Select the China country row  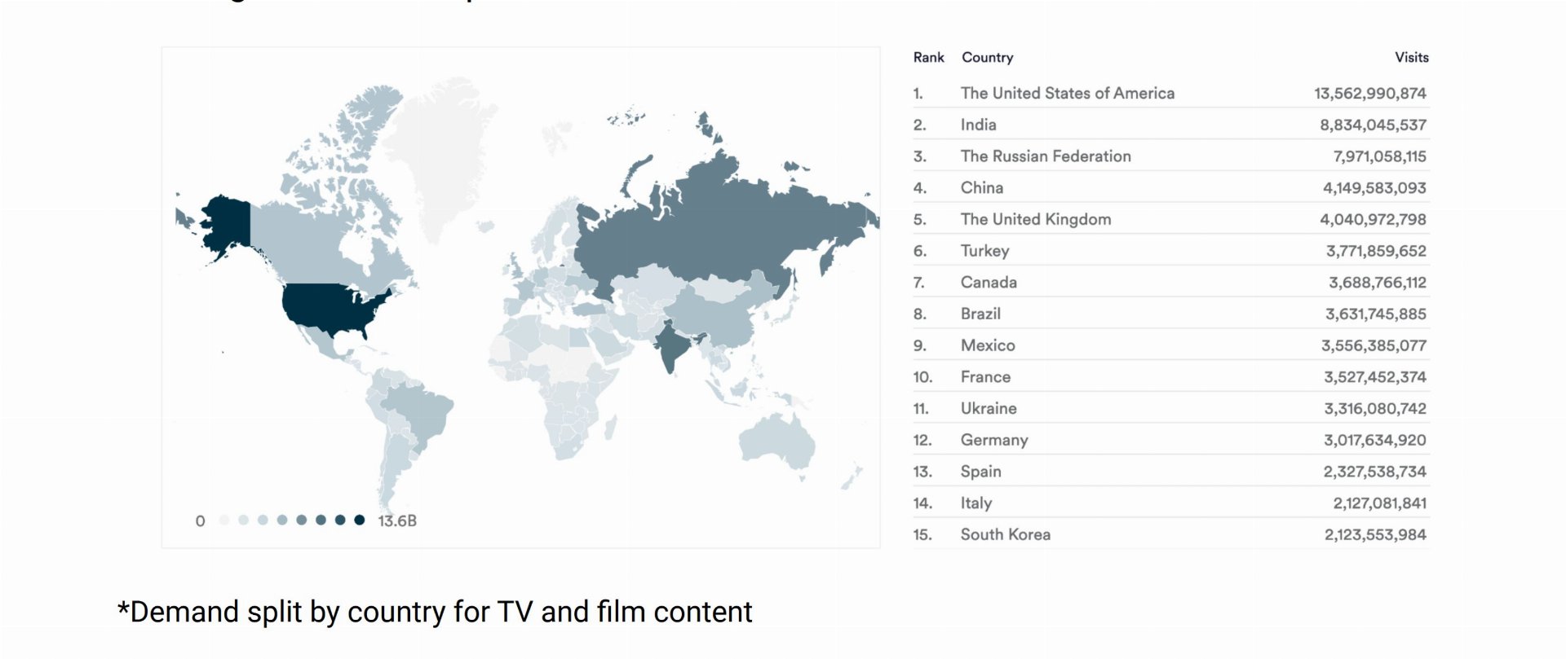[1170, 188]
